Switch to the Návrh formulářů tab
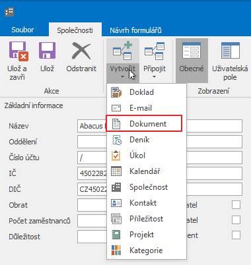Image resolution: width=251 pixels, height=265 pixels. pos(135,30)
